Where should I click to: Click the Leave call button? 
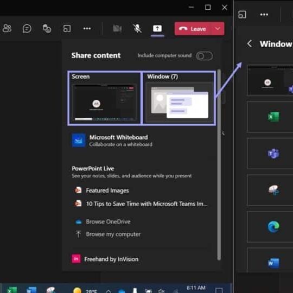tap(193, 29)
